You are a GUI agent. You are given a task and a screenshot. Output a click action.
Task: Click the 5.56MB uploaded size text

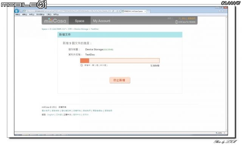(x=155, y=65)
